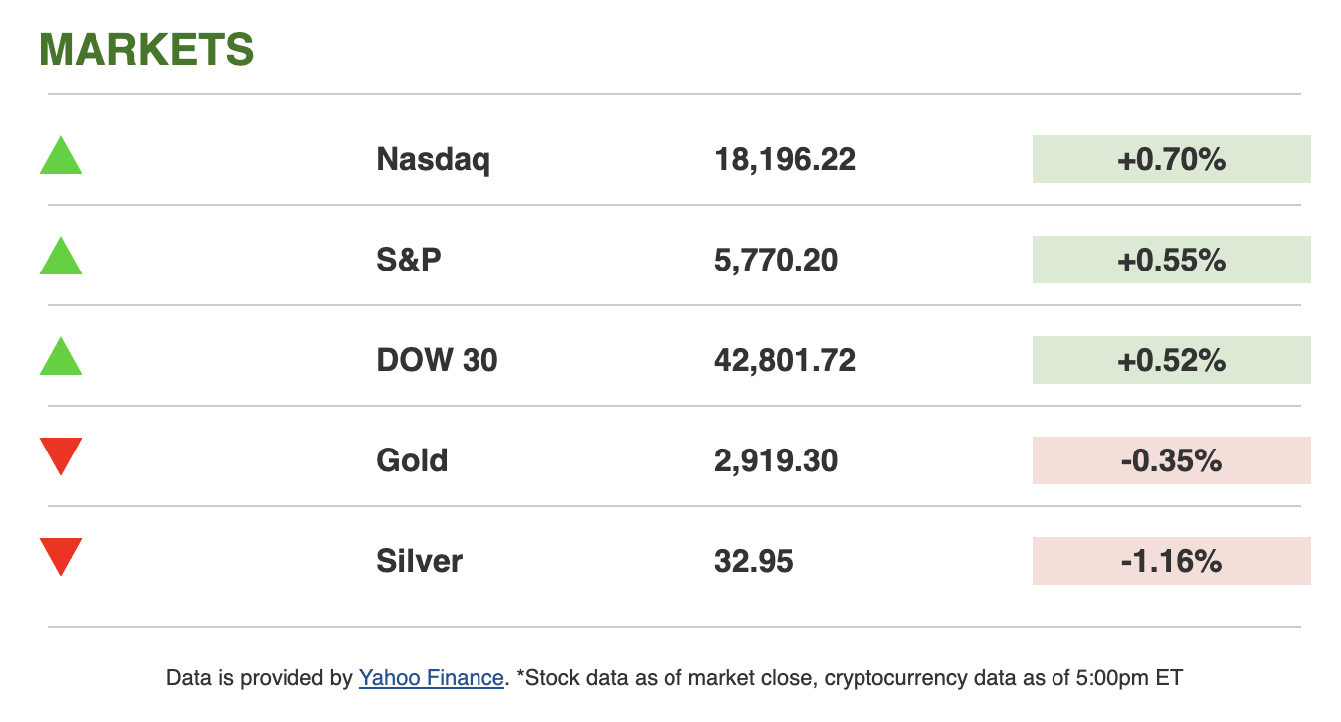Click the Gold price 2,919.30
This screenshot has height=722, width=1341.
pos(776,460)
